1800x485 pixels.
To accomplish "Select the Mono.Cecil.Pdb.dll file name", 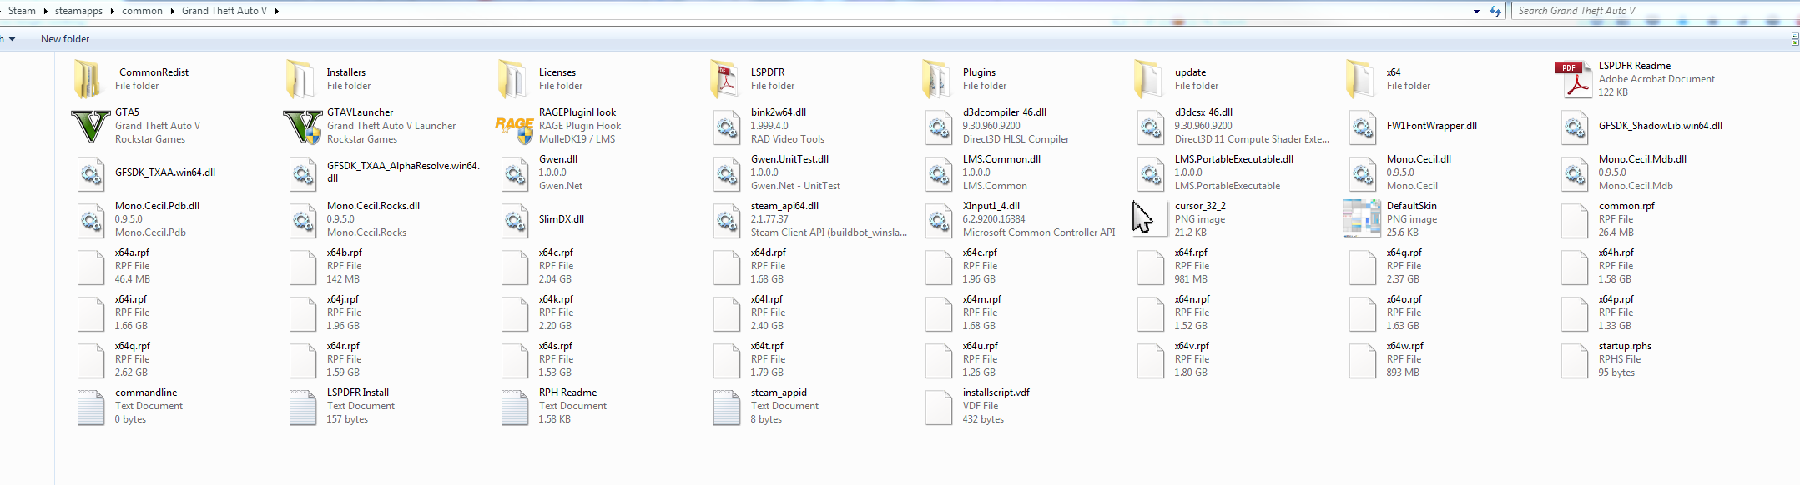I will click(157, 206).
